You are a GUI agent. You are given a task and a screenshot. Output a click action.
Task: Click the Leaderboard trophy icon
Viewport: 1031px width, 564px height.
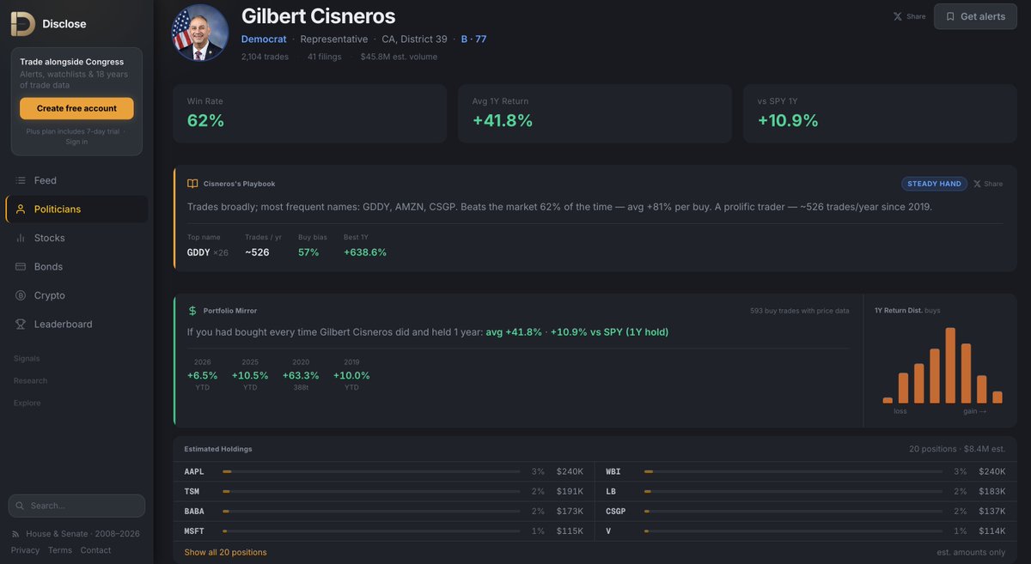(21, 324)
